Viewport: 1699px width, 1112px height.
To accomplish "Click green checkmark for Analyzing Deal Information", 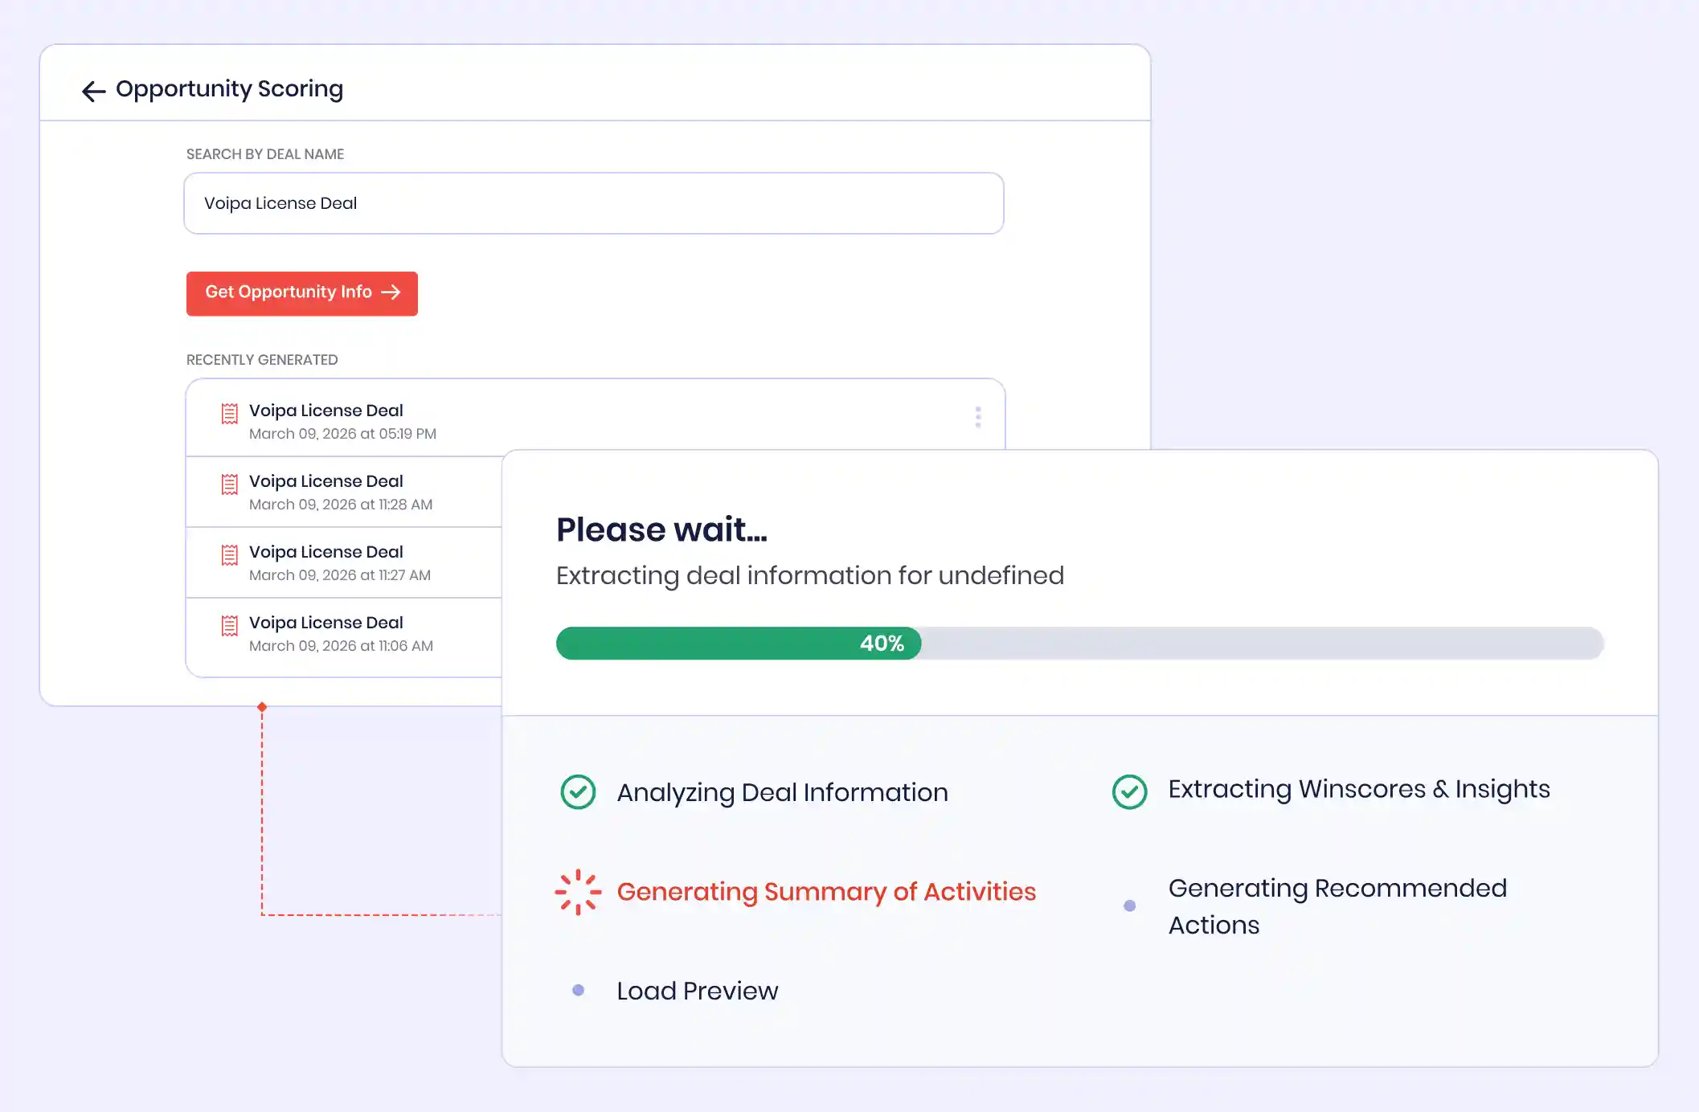I will point(578,792).
